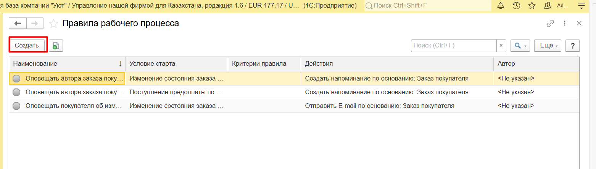Click the copy-create icon beside Создать

click(x=56, y=46)
